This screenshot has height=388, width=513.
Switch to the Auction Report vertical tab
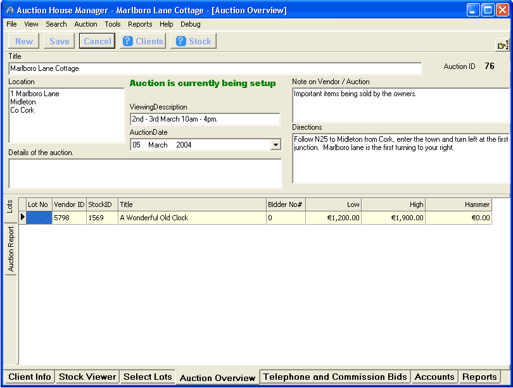tap(11, 249)
